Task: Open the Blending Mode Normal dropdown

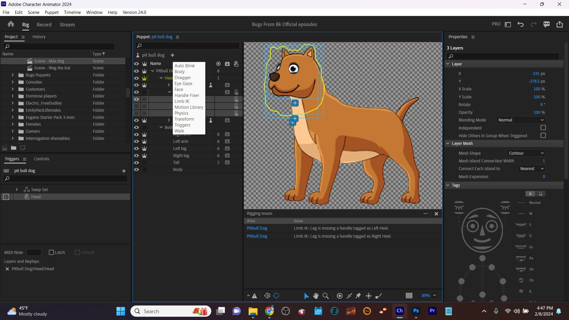Action: [521, 120]
